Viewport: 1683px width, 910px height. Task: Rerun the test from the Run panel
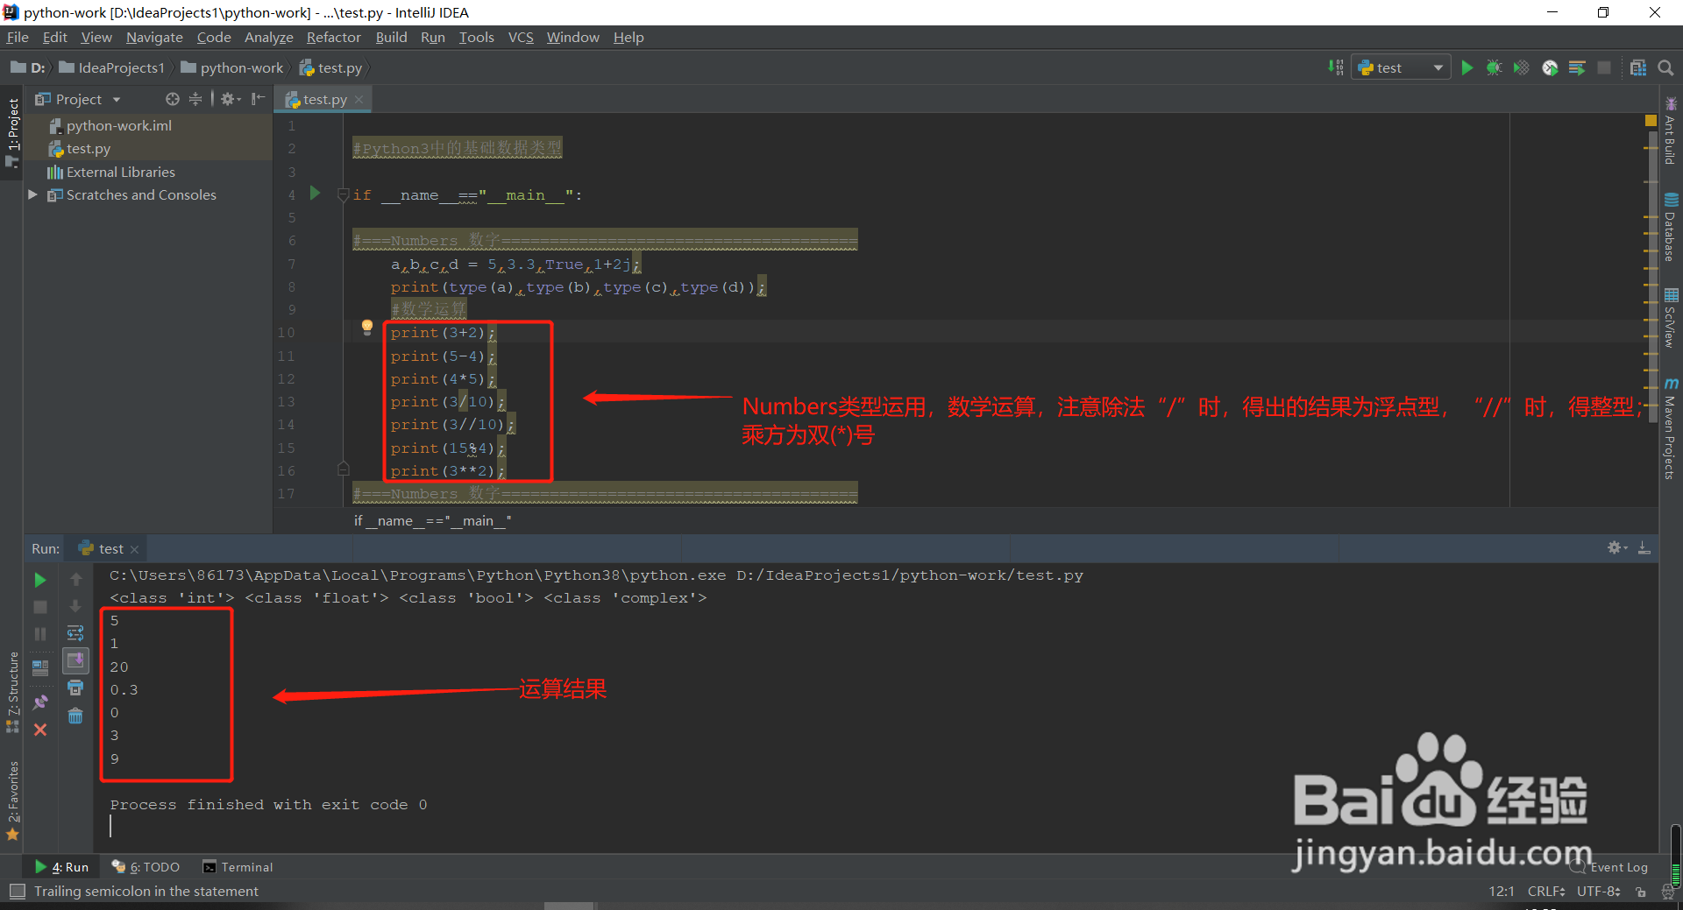tap(39, 580)
